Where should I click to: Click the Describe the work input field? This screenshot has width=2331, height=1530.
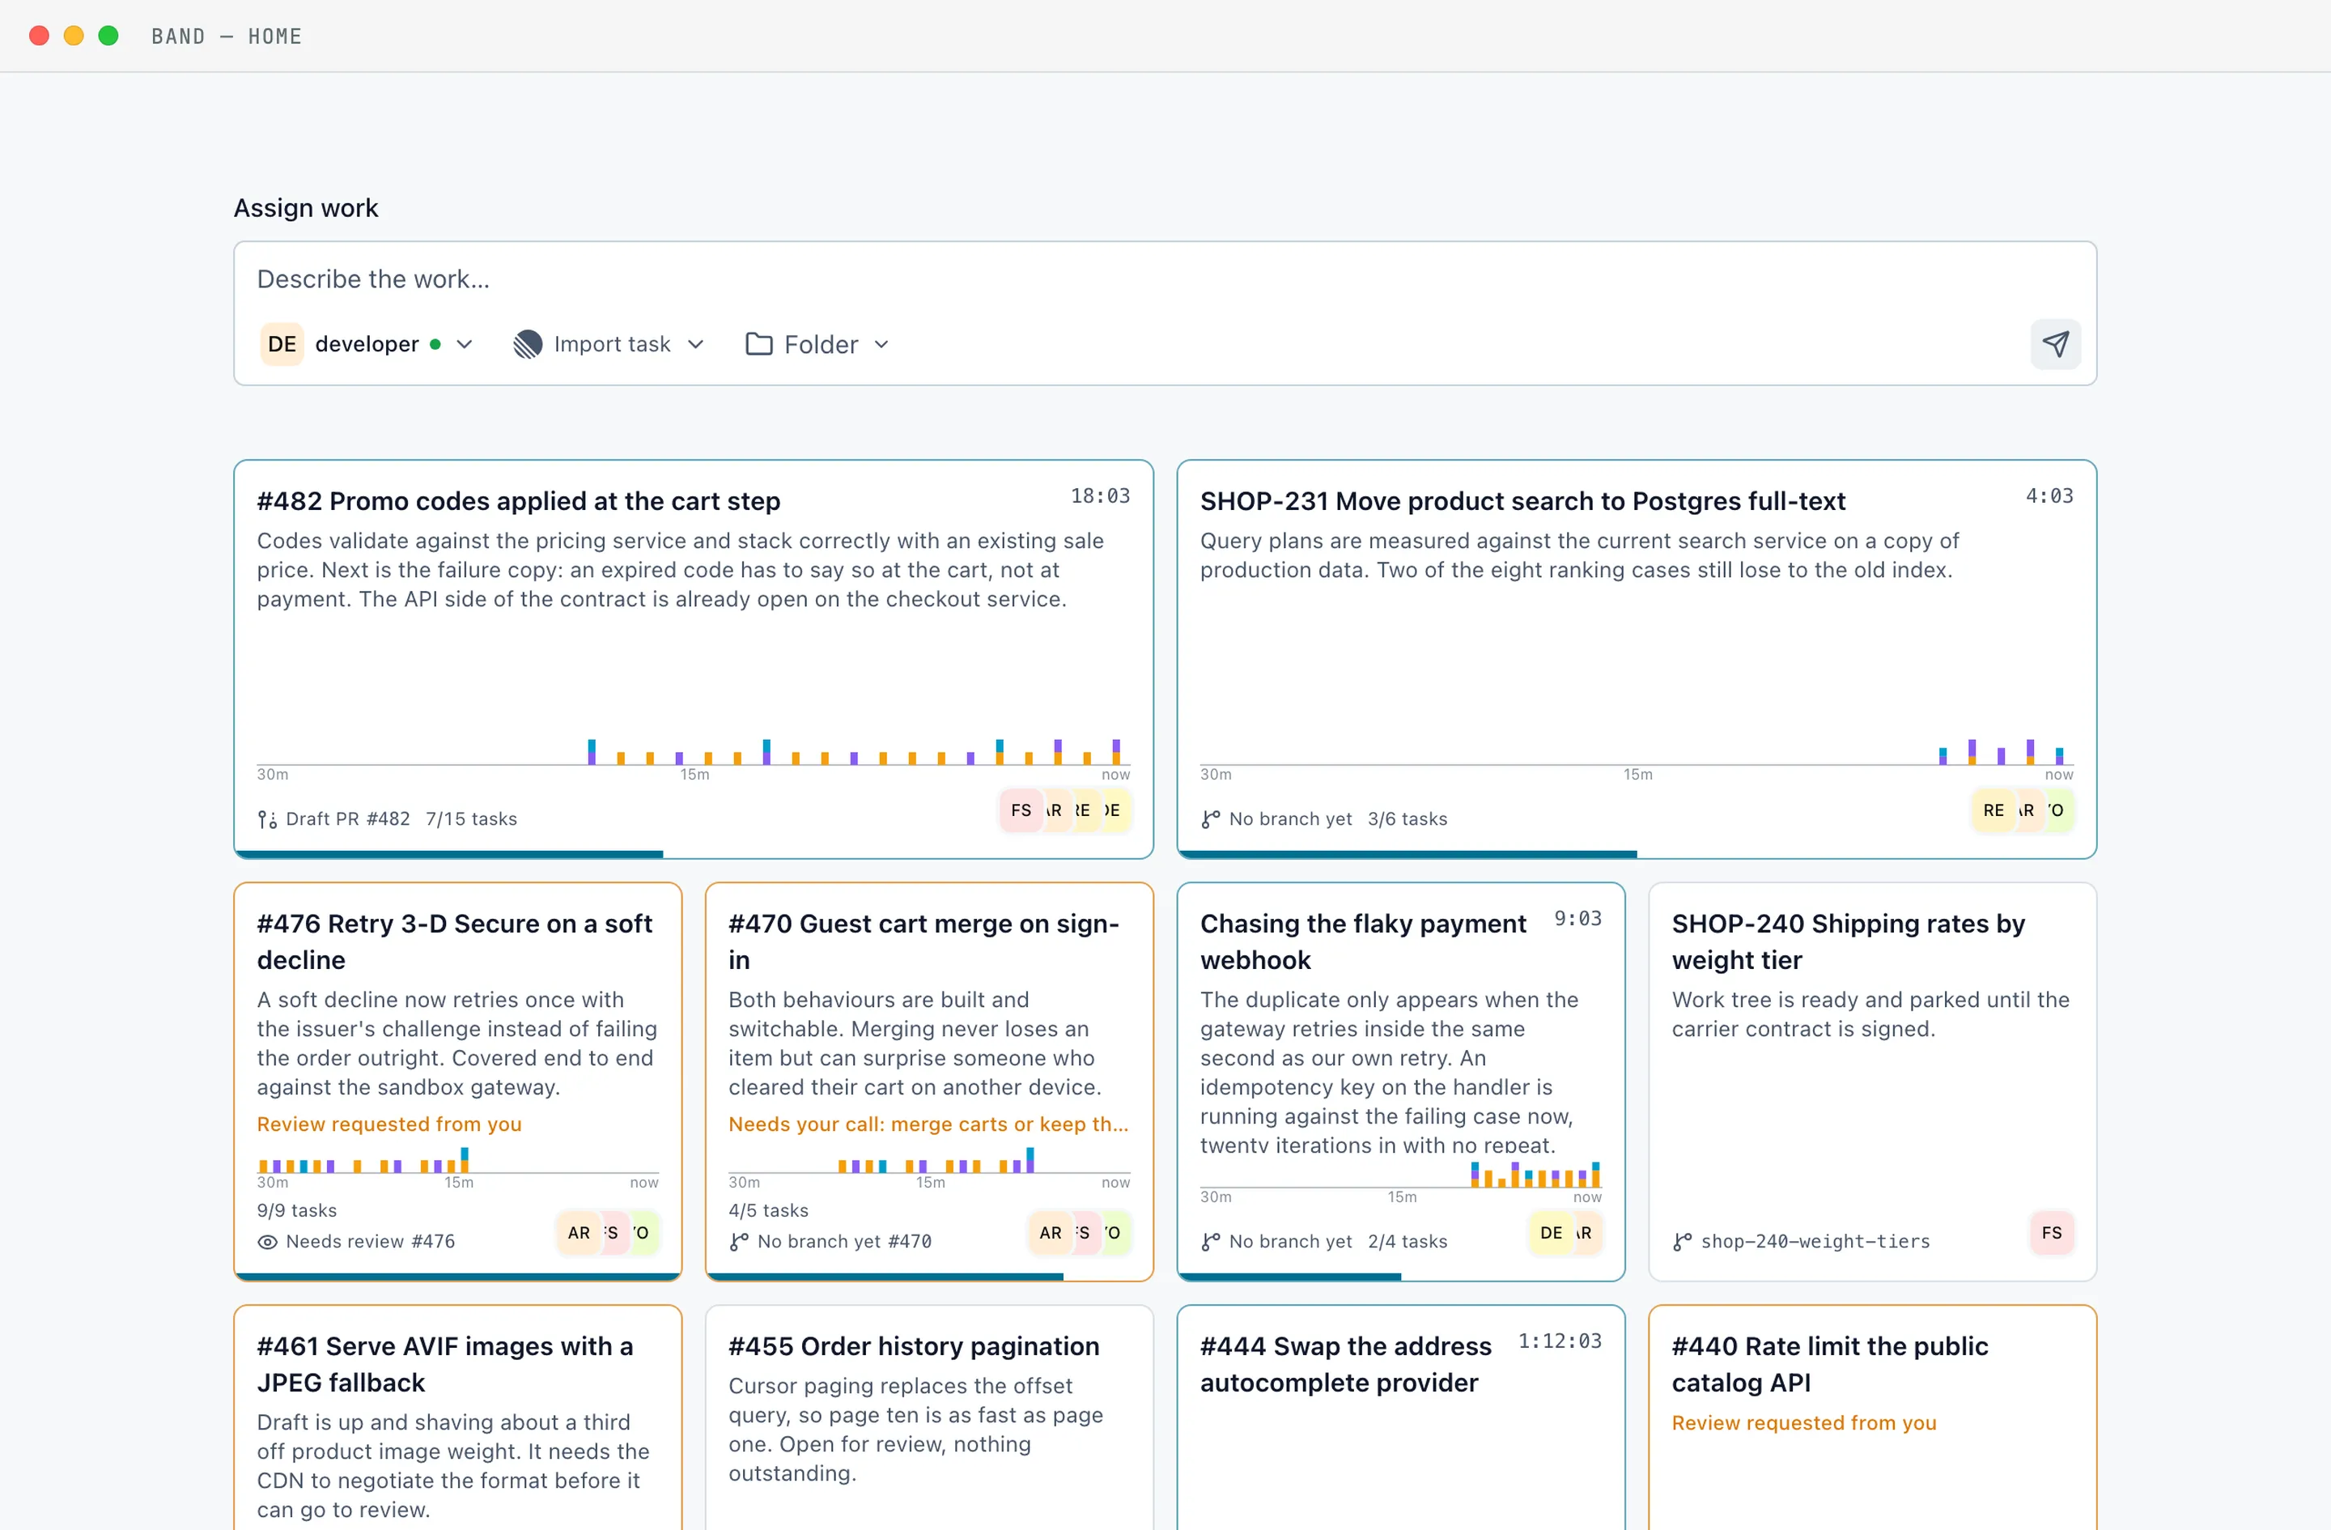pos(1164,279)
